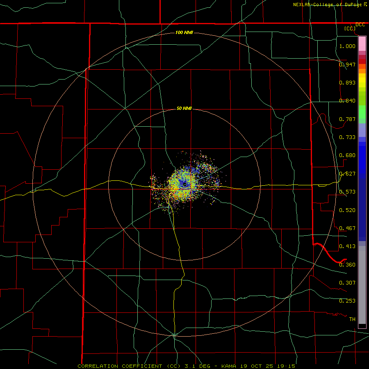Click the pink segment of the color bar
The height and width of the screenshot is (369, 369).
(362, 43)
